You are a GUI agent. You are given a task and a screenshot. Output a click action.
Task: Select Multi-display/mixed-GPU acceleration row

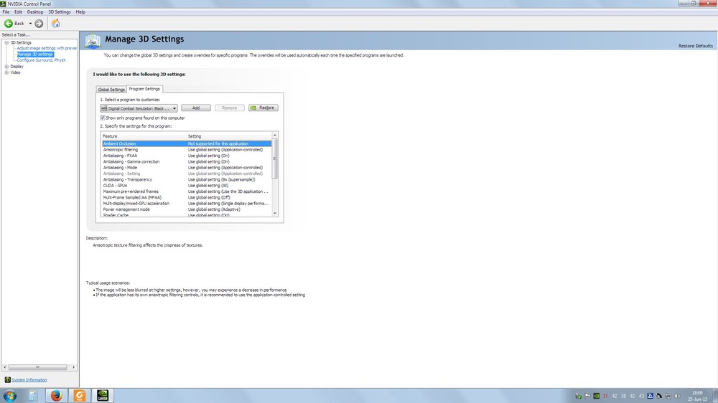[x=187, y=203]
